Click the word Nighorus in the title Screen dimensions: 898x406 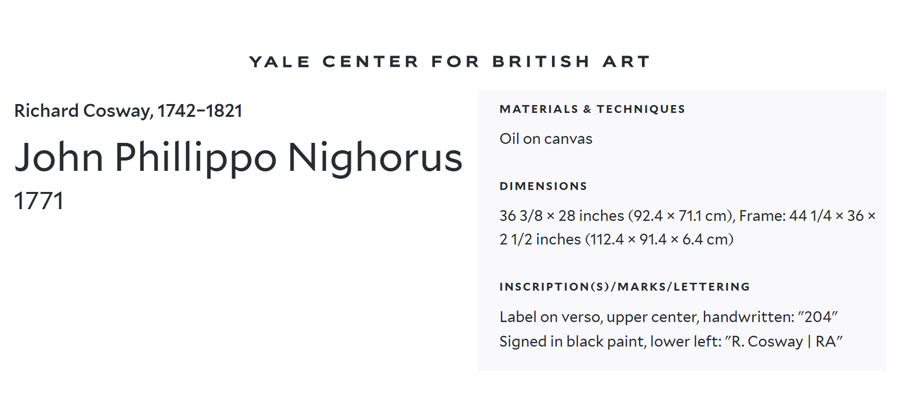pyautogui.click(x=375, y=158)
